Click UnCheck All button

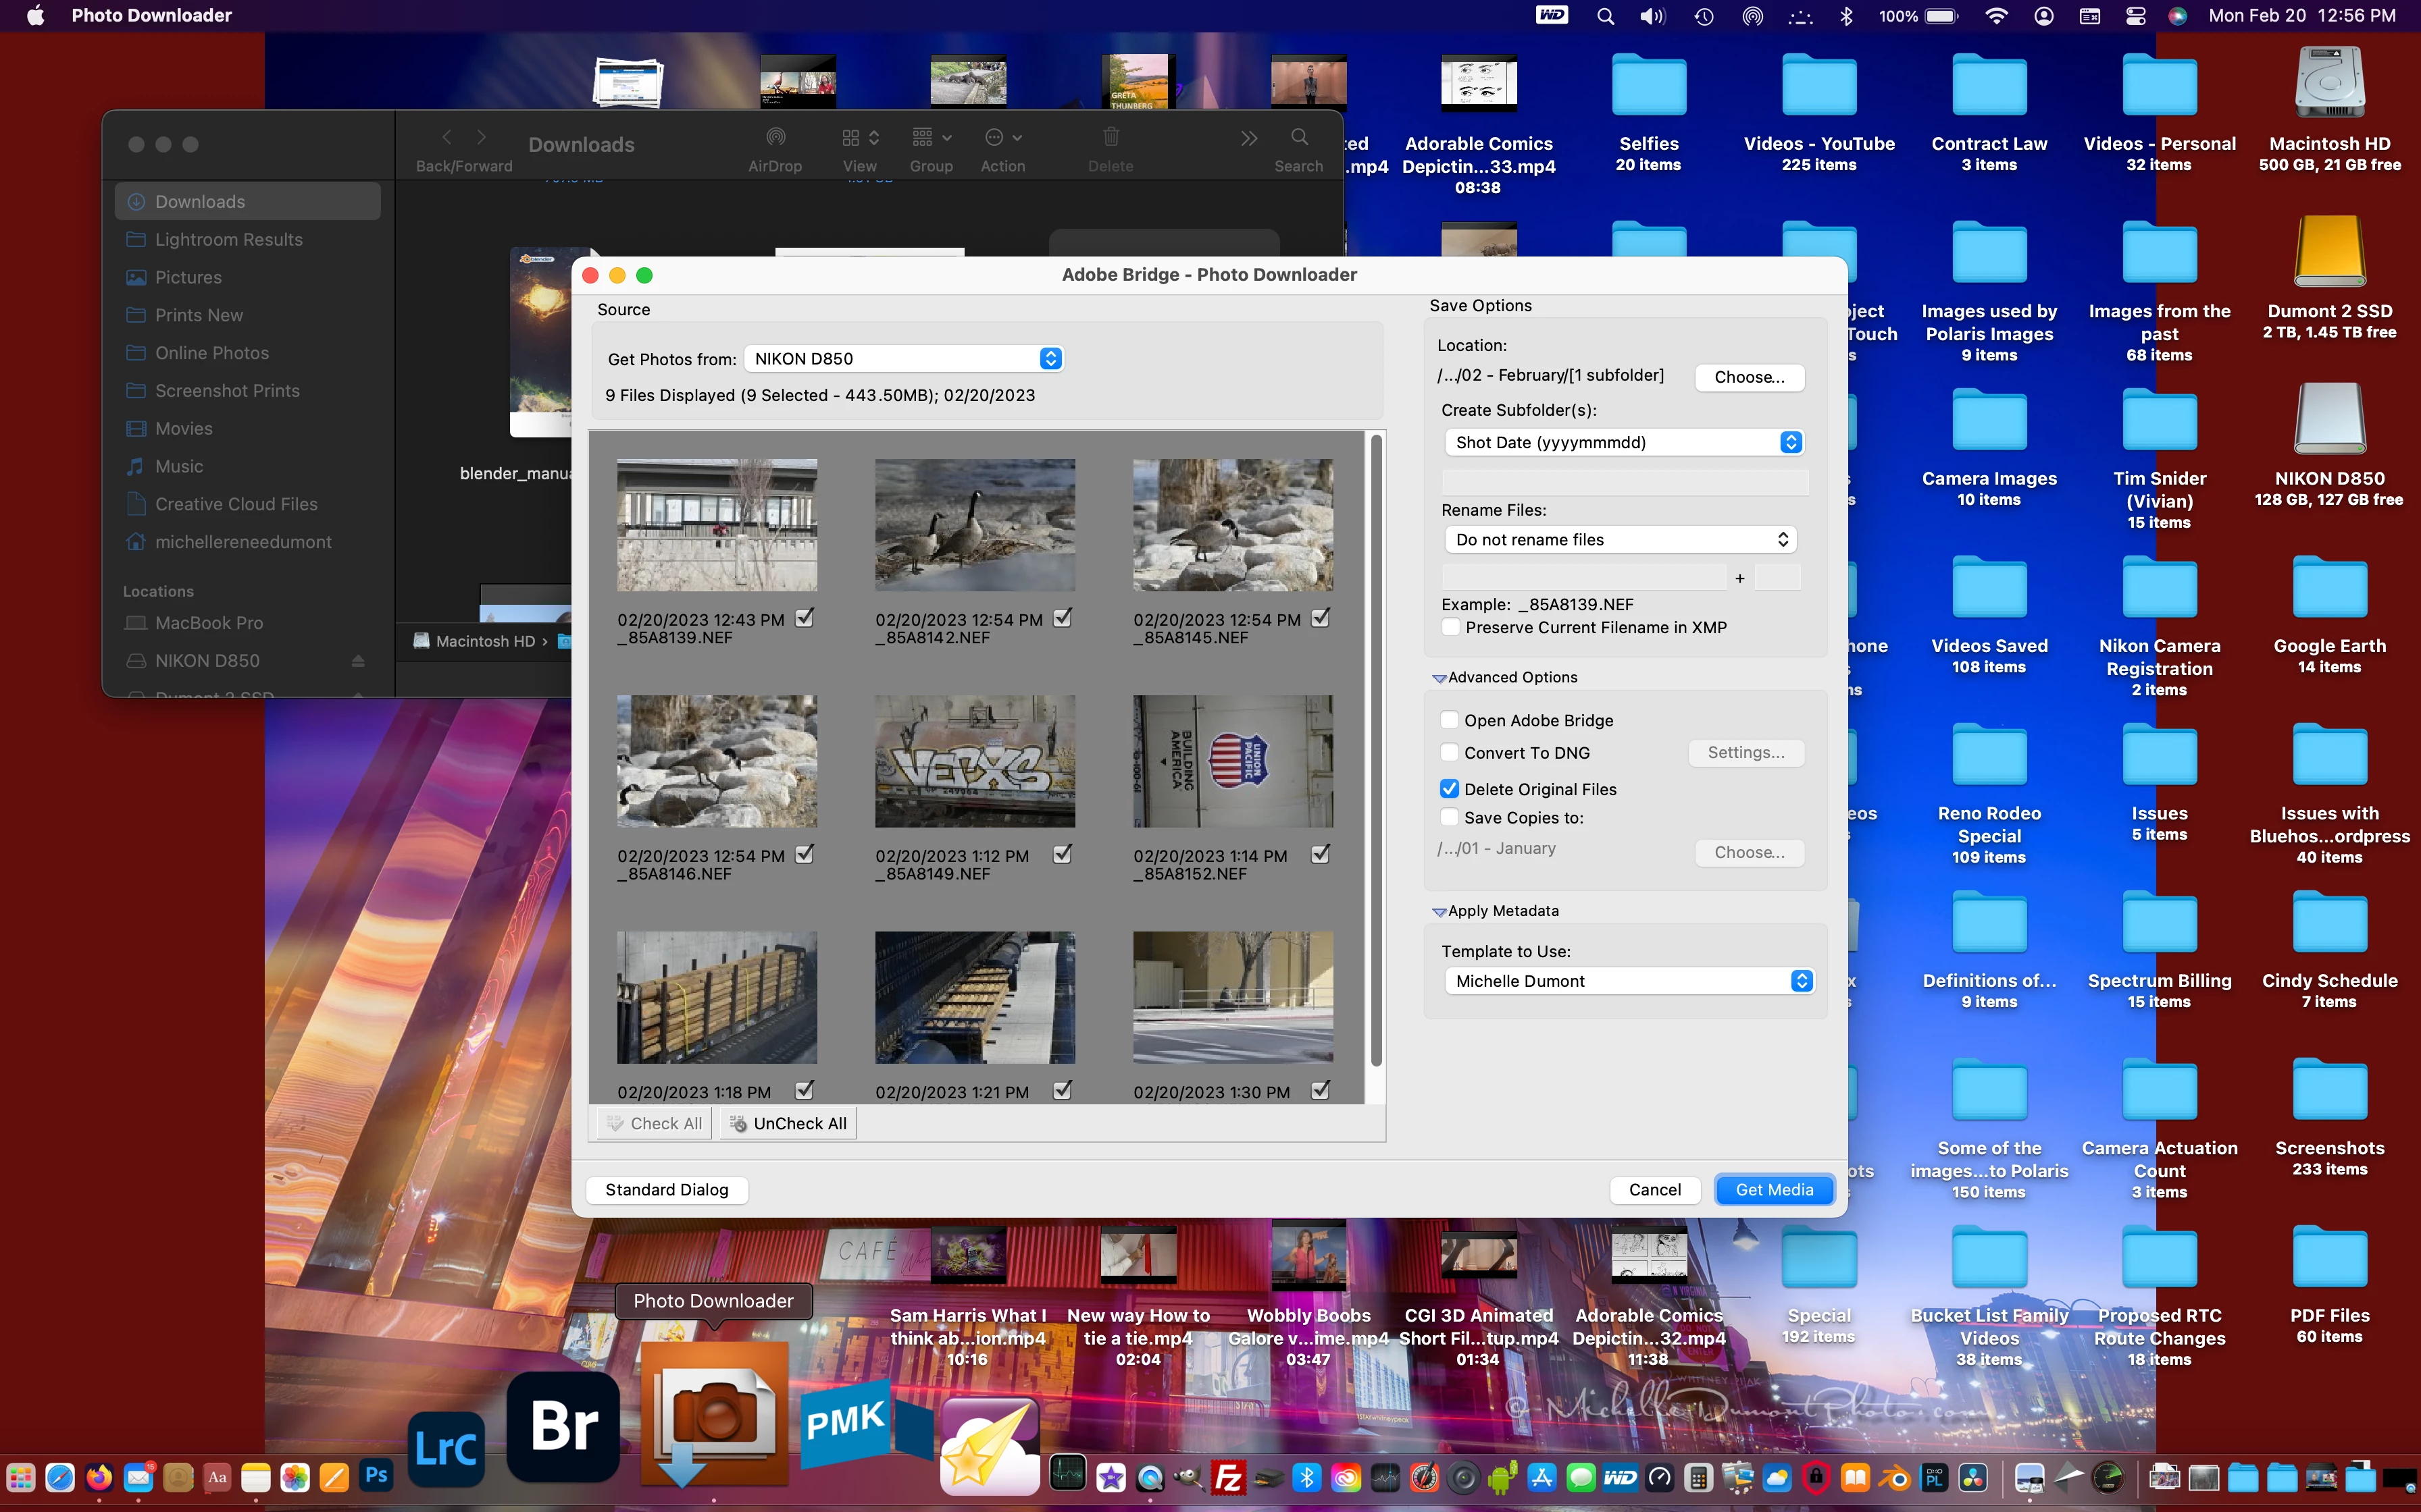click(788, 1124)
